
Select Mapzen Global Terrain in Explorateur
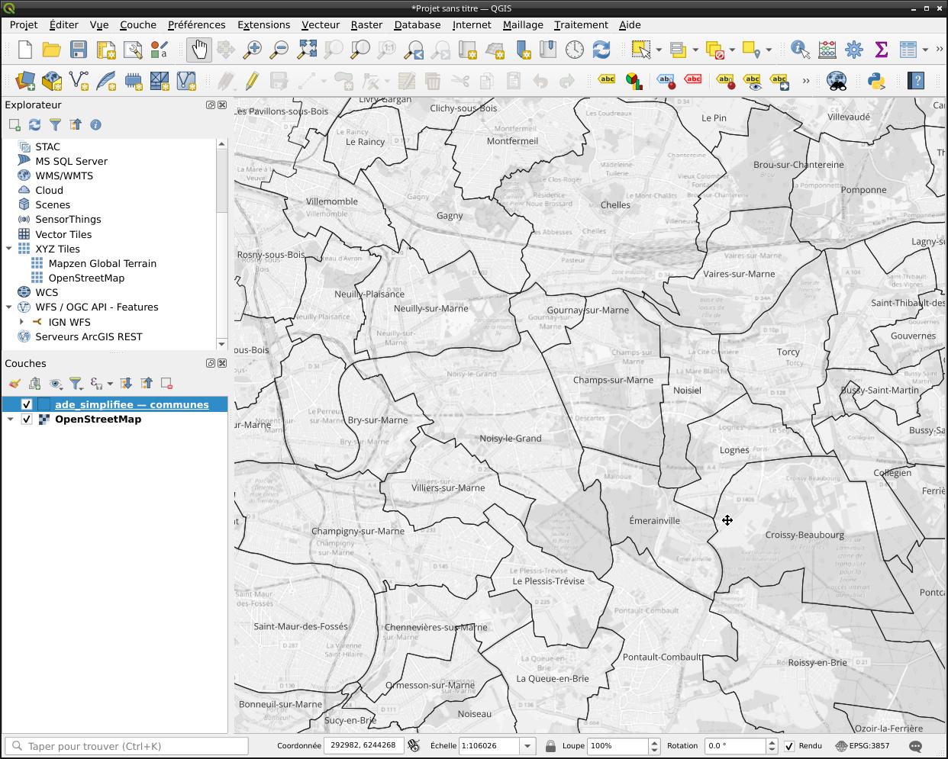pos(102,263)
